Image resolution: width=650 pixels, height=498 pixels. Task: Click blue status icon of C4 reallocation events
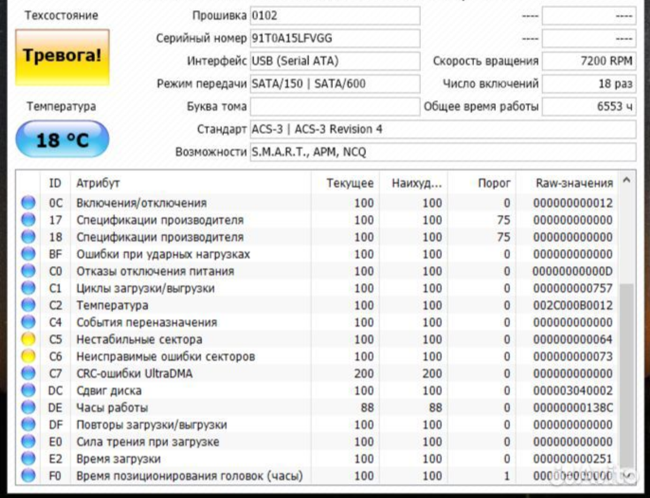click(28, 322)
